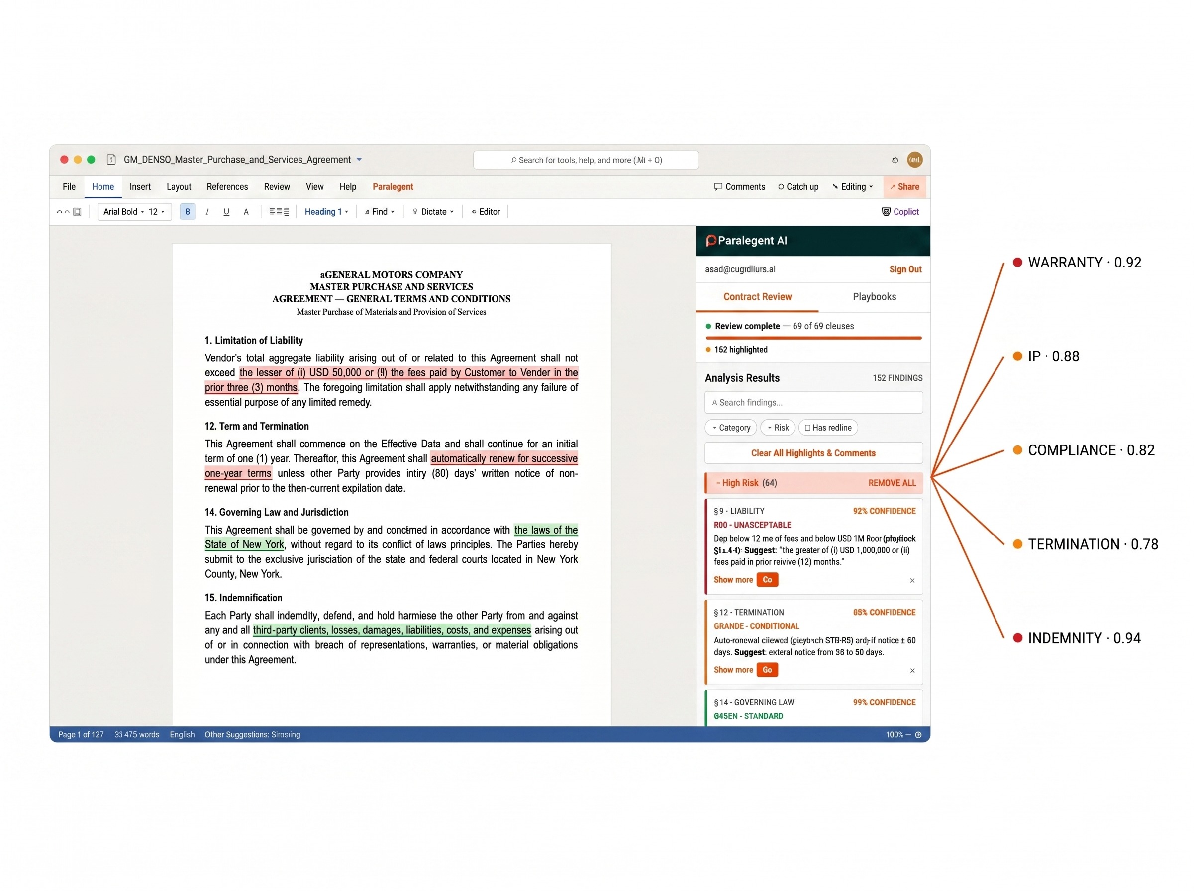Open the font size 12 dropdown
1194x891 pixels.
point(157,212)
